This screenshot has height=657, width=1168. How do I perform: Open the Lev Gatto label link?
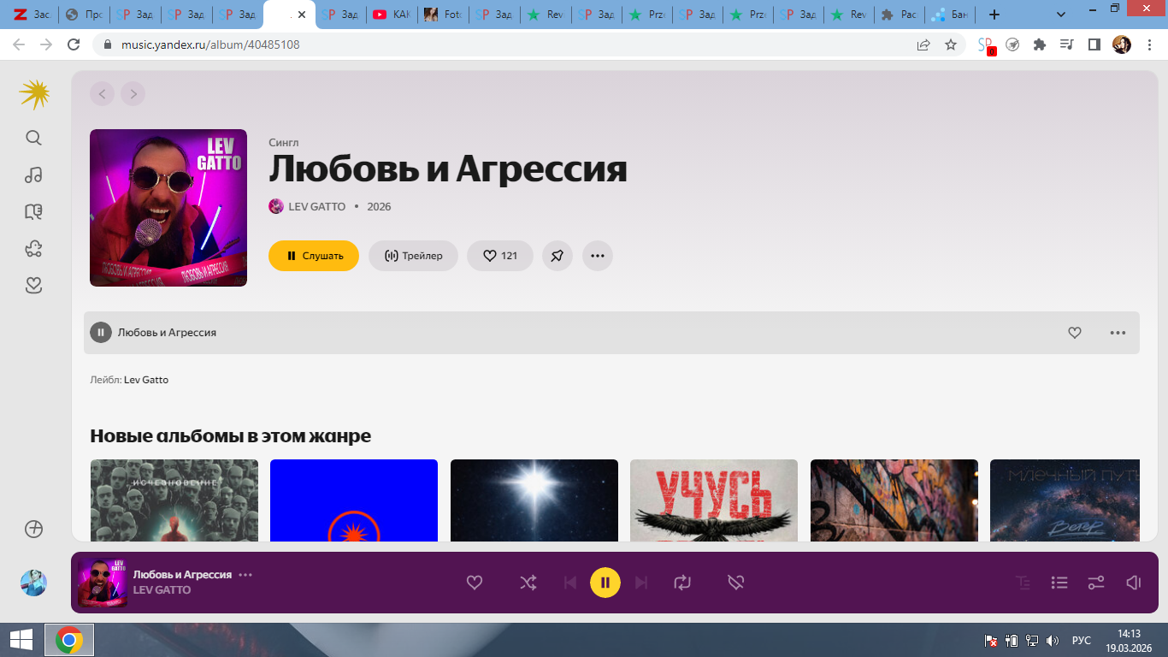pos(146,380)
